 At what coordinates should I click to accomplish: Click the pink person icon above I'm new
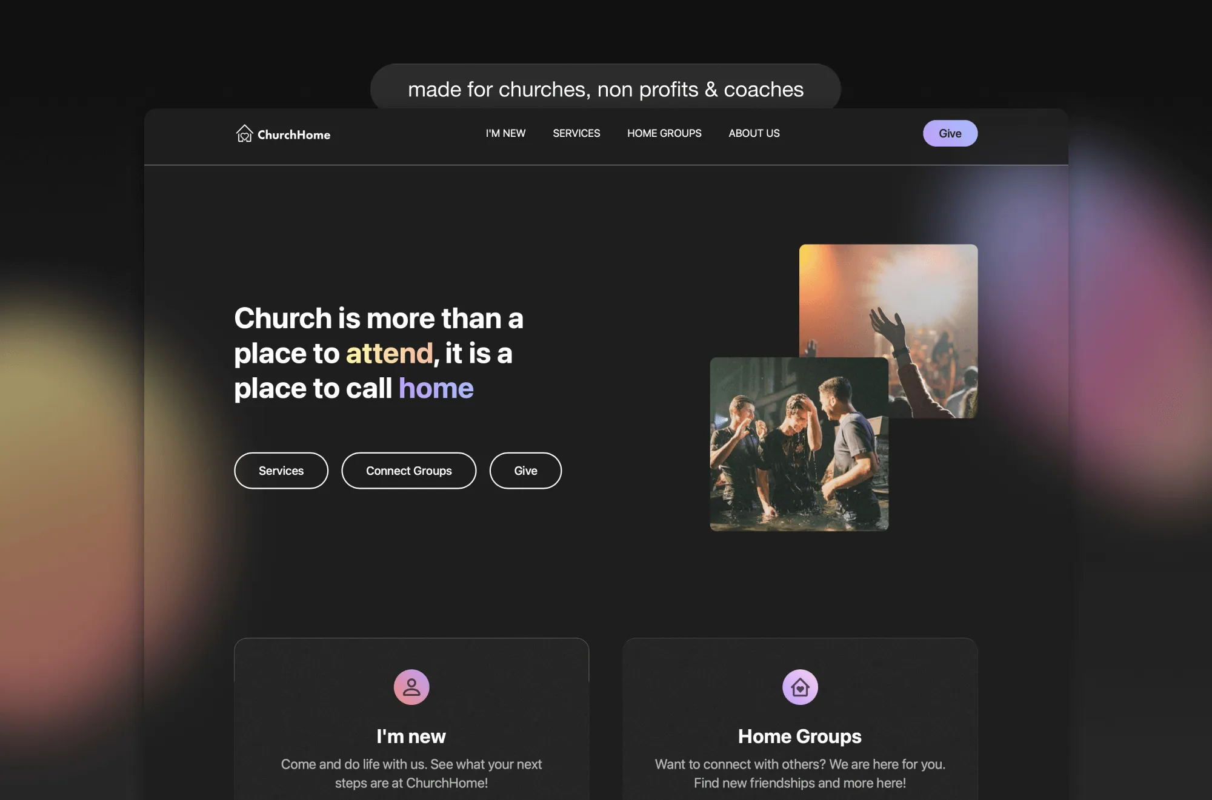411,687
